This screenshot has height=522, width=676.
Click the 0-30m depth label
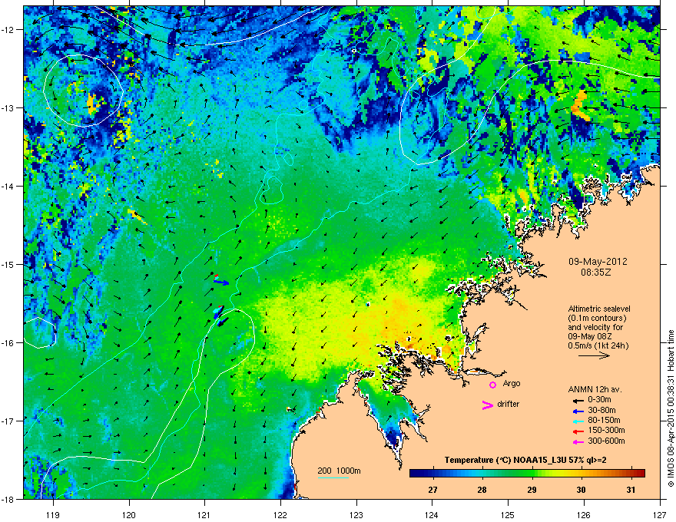pyautogui.click(x=599, y=400)
